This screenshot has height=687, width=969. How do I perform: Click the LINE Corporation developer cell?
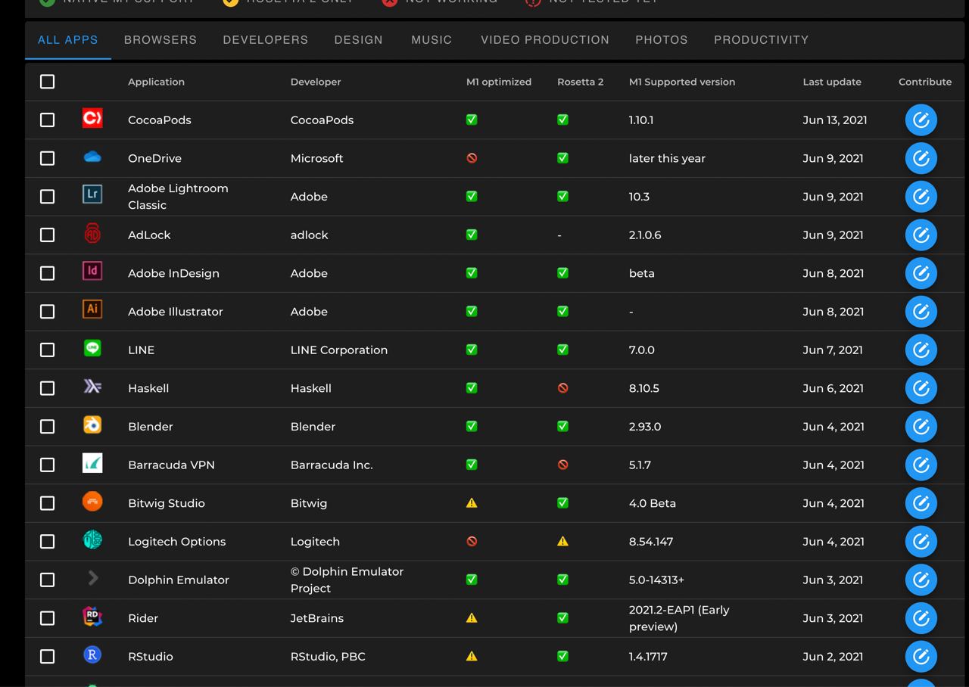339,350
